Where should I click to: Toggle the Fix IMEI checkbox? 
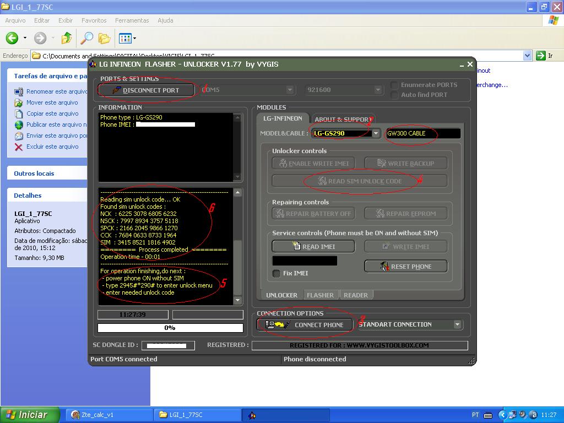(276, 273)
